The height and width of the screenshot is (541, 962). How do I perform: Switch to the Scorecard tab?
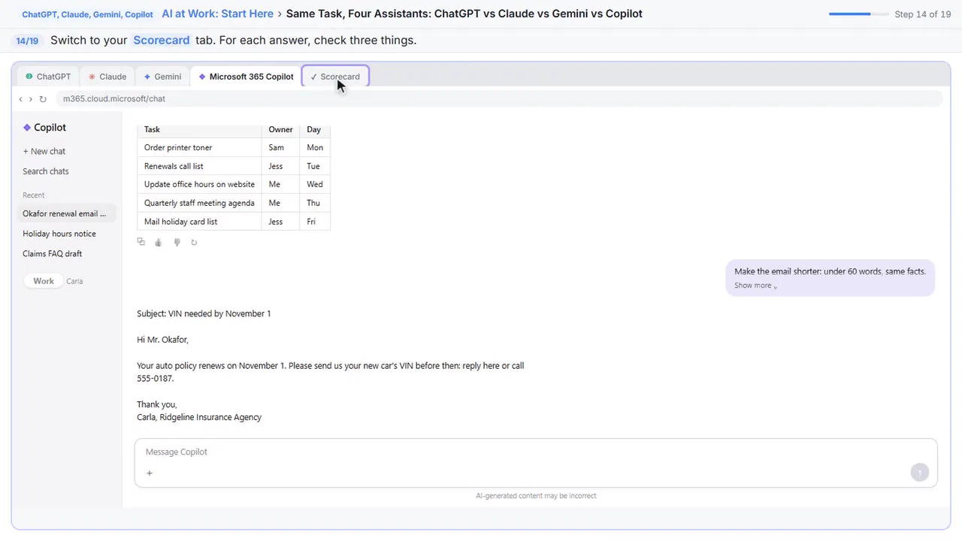point(334,77)
